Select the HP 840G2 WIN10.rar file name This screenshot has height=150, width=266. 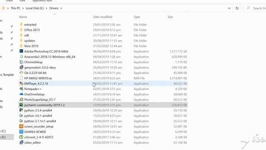pos(38,78)
